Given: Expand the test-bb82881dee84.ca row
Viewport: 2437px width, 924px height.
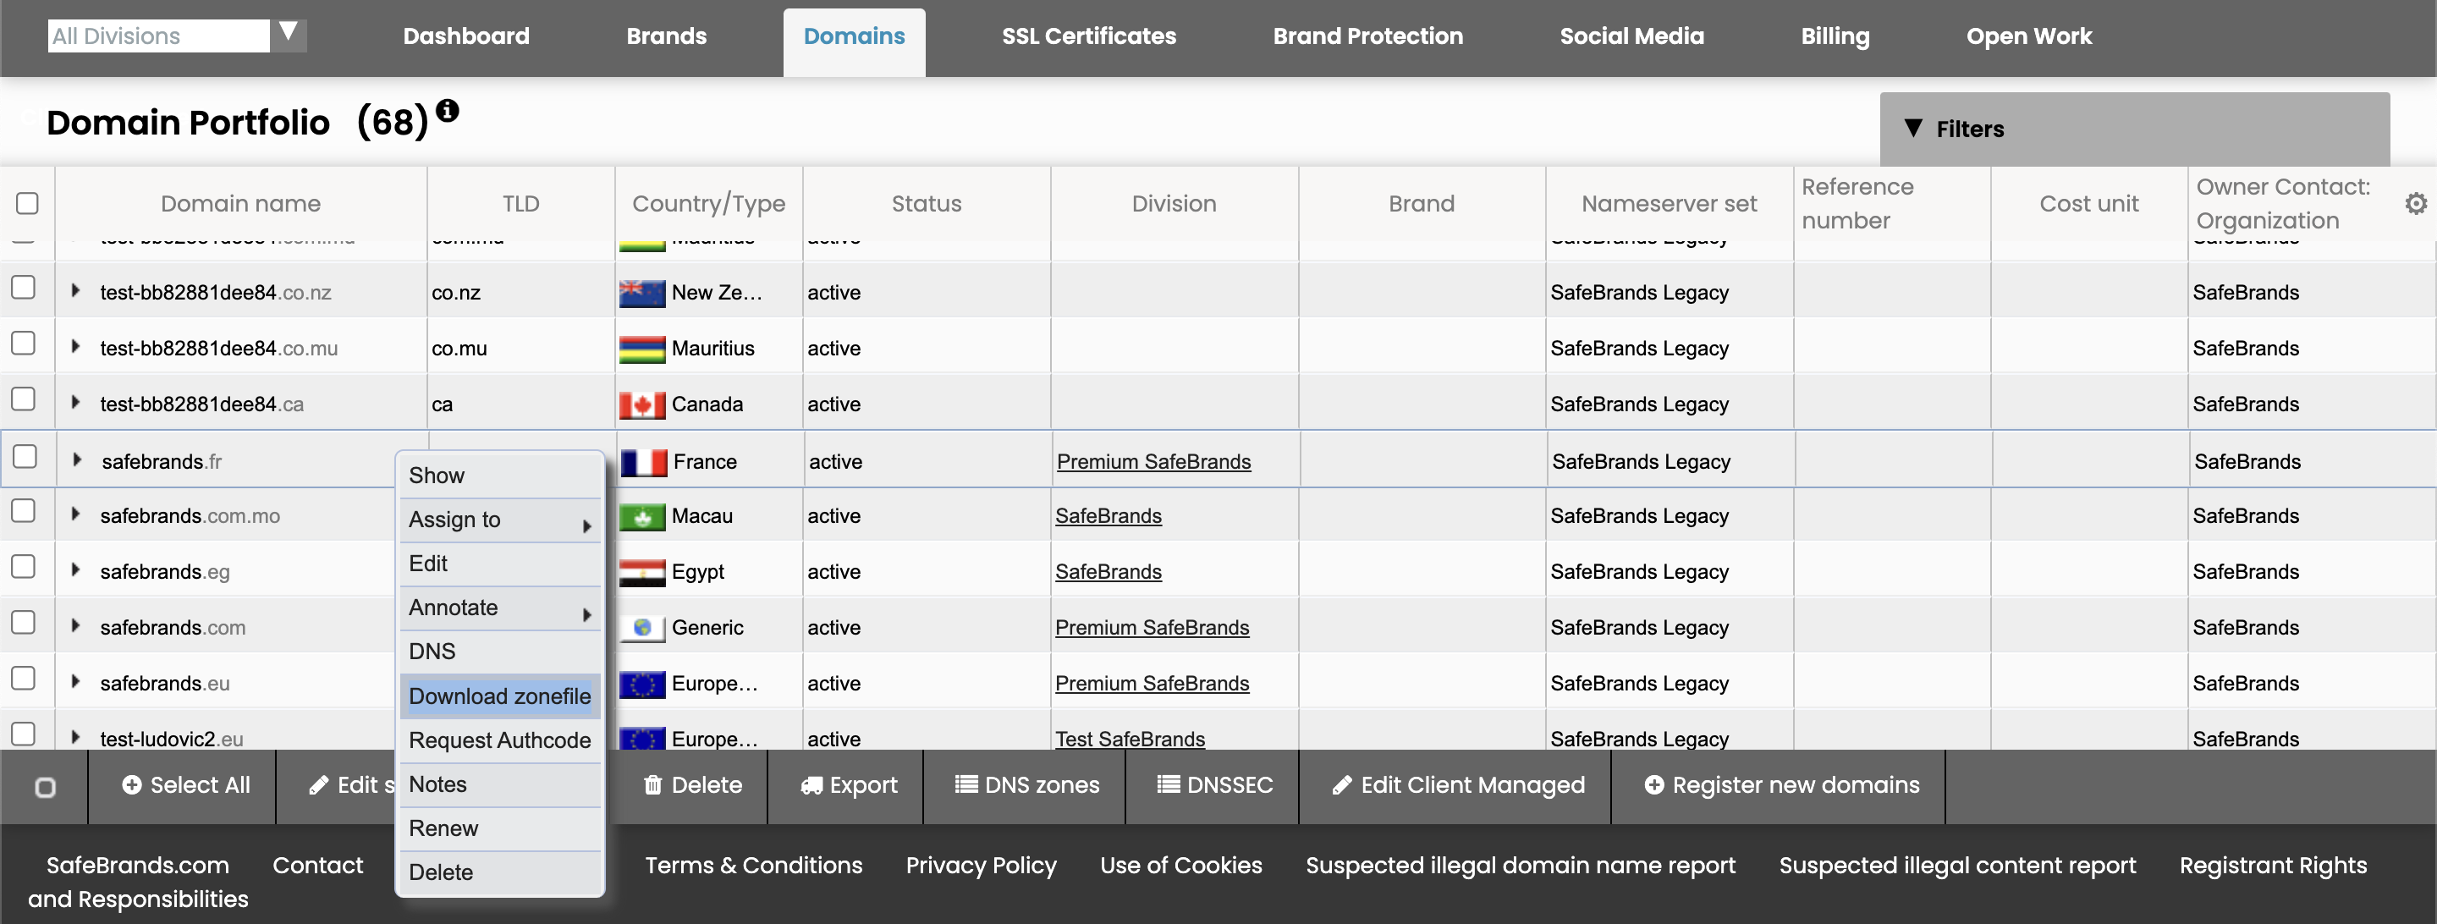Looking at the screenshot, I should tap(74, 402).
